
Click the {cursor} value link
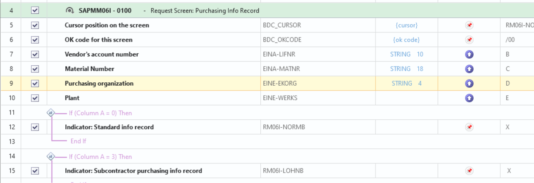406,25
